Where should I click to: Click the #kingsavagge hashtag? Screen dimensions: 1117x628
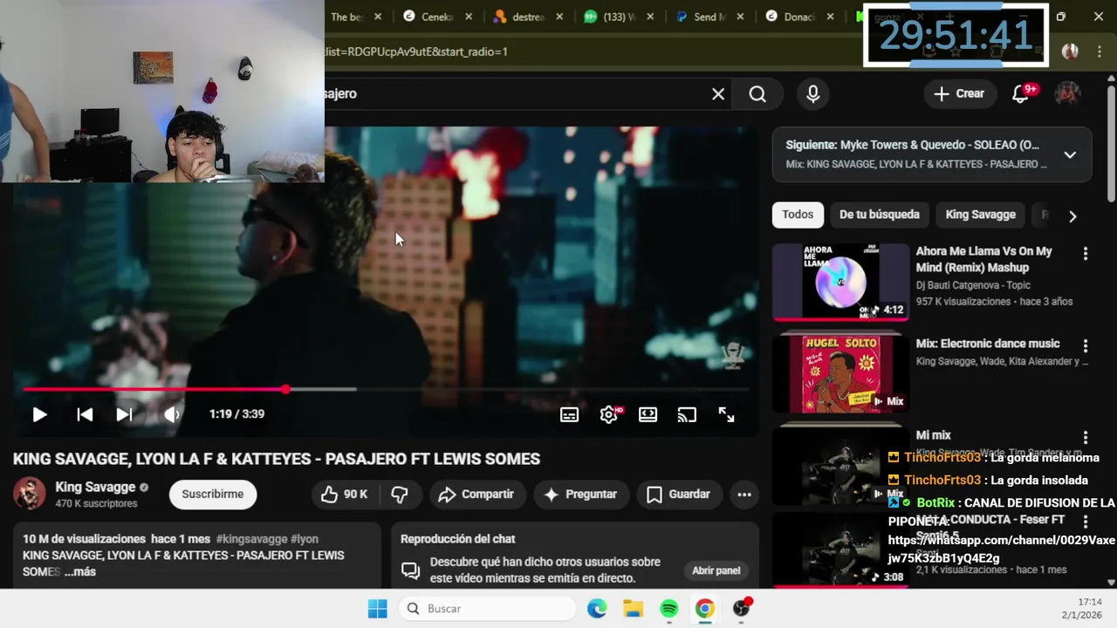click(x=251, y=539)
